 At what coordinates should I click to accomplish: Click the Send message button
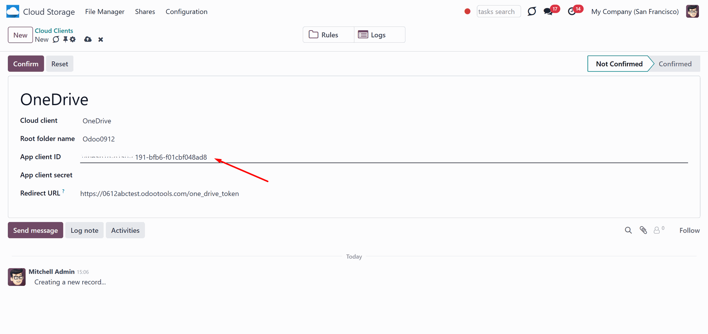(35, 230)
